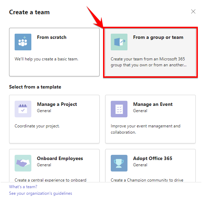Choose From a group or team heading
Viewport: 202px width, 201px height.
point(158,37)
